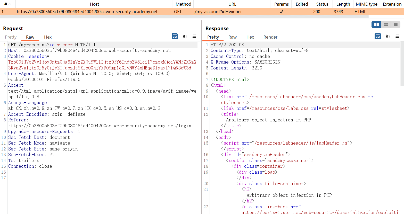Select top-bottom stacked layout icon

pyautogui.click(x=386, y=25)
